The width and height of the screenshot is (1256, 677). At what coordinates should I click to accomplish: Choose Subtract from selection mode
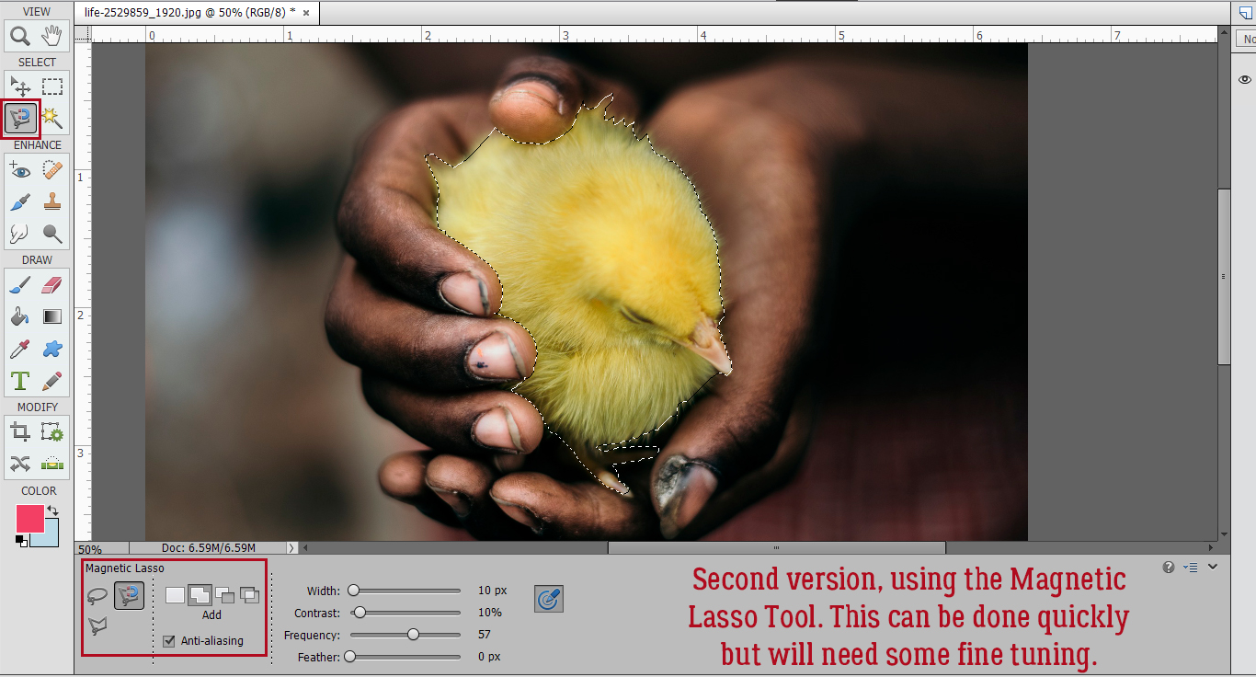pos(224,595)
